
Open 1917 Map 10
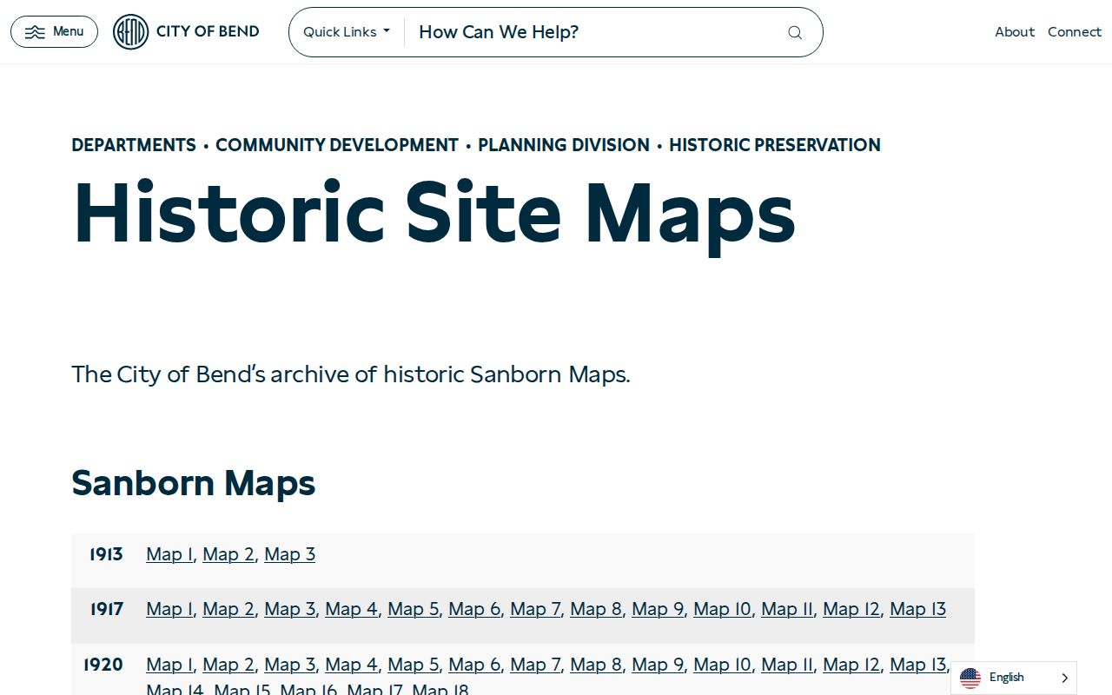(x=723, y=609)
